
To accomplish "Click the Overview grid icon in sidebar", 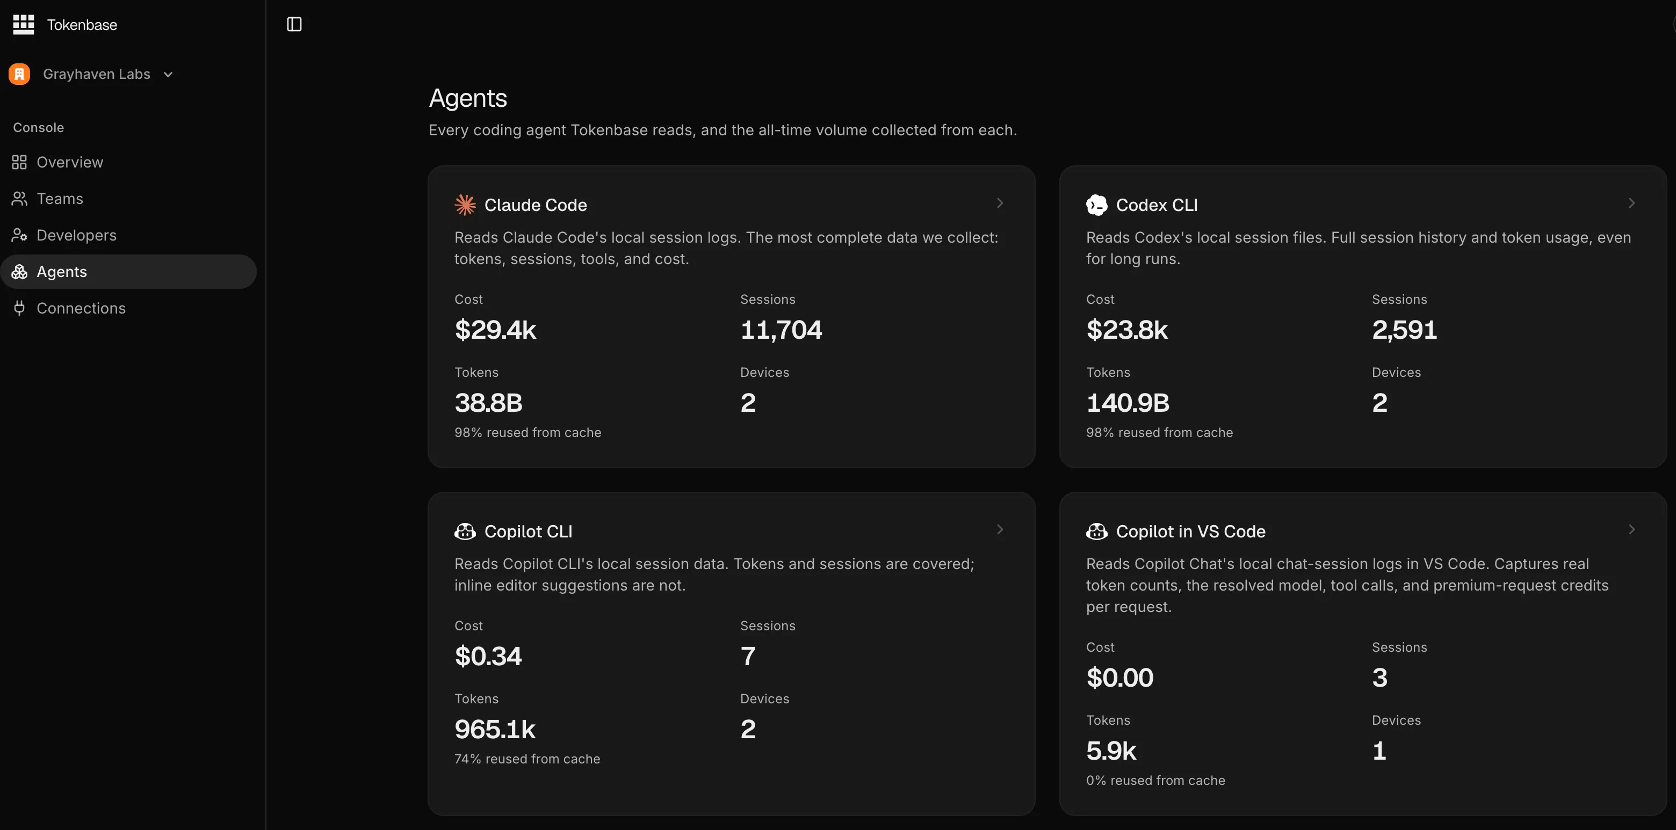I will pos(19,162).
